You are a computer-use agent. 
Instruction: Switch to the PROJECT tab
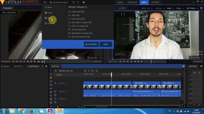132,3
